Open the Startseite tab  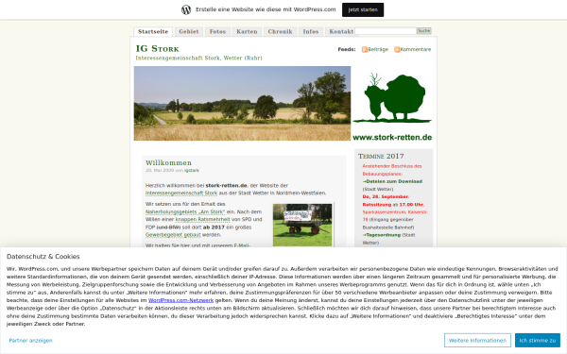(x=153, y=32)
